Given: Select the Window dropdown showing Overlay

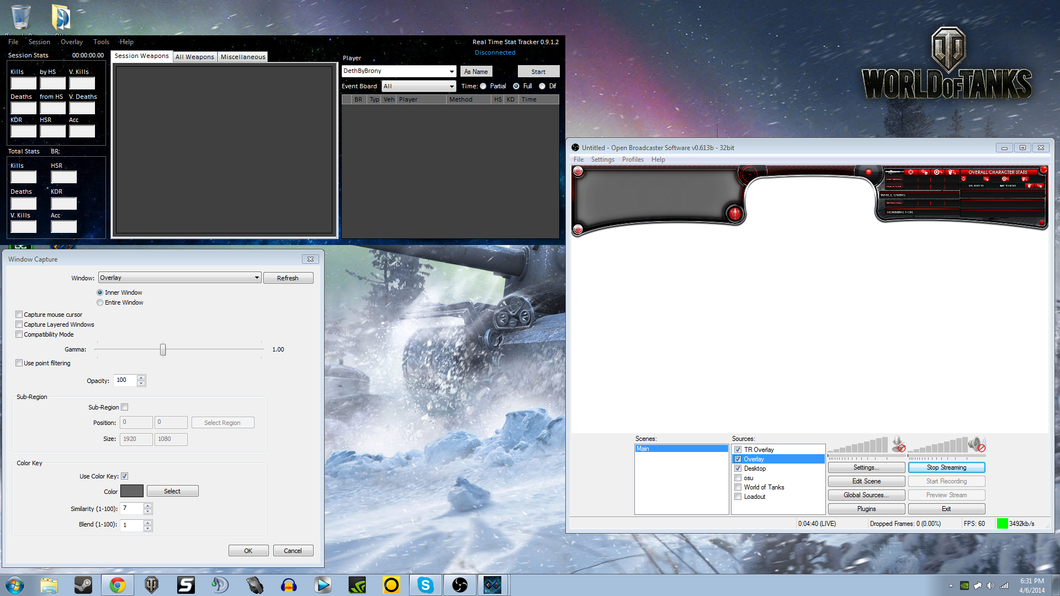Looking at the screenshot, I should tap(178, 277).
